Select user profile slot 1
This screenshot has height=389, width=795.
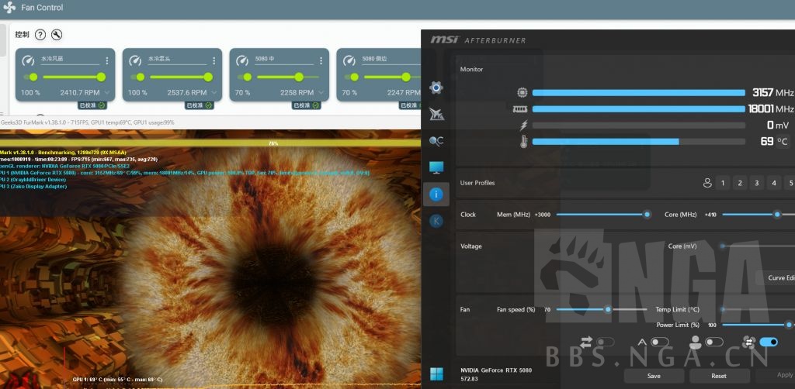tap(723, 183)
